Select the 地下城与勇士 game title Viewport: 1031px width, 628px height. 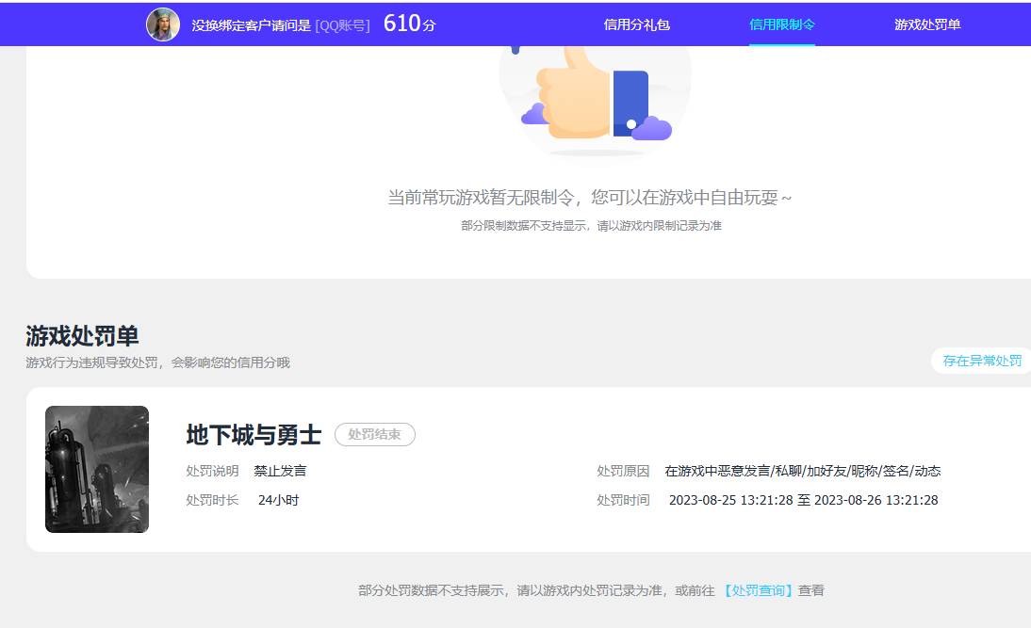click(252, 434)
